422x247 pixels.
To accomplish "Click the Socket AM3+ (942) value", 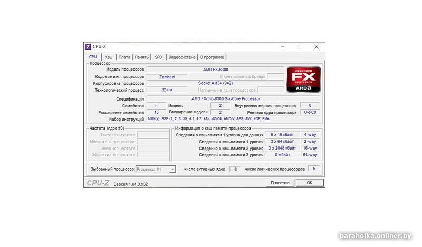I will tap(215, 83).
